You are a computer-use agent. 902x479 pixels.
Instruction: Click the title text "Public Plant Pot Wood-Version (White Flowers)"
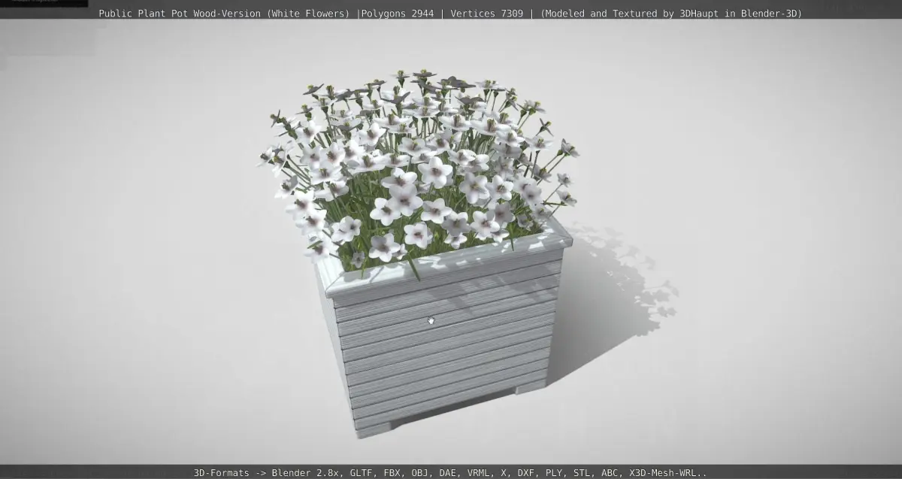tap(224, 14)
